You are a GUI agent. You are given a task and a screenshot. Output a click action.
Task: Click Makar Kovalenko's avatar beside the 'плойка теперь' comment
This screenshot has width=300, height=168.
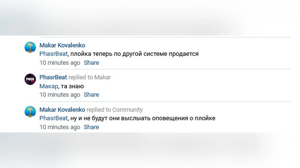point(30,47)
